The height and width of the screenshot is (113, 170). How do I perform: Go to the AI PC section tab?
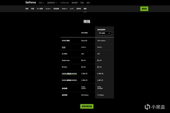[x=72, y=9]
